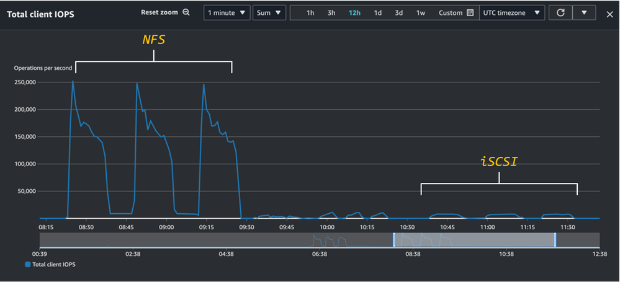Viewport: 620px width, 282px height.
Task: Click the refresh graph icon
Action: (560, 12)
